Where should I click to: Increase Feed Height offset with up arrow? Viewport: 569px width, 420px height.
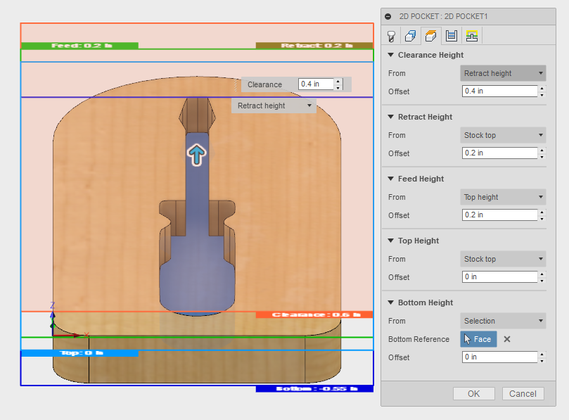point(542,212)
